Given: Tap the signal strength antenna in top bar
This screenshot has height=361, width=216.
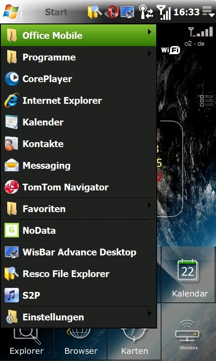Looking at the screenshot, I should 163,12.
